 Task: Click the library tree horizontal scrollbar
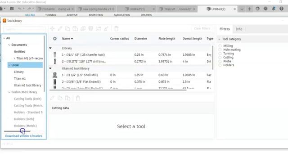17,131
